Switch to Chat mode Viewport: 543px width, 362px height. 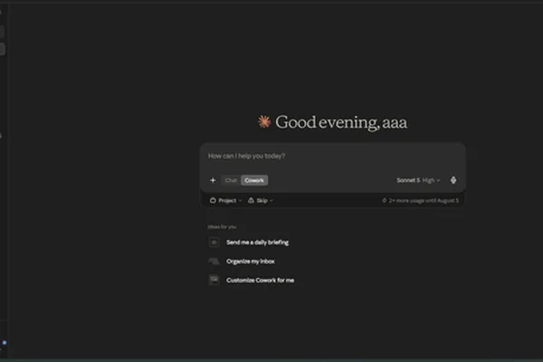pos(231,180)
